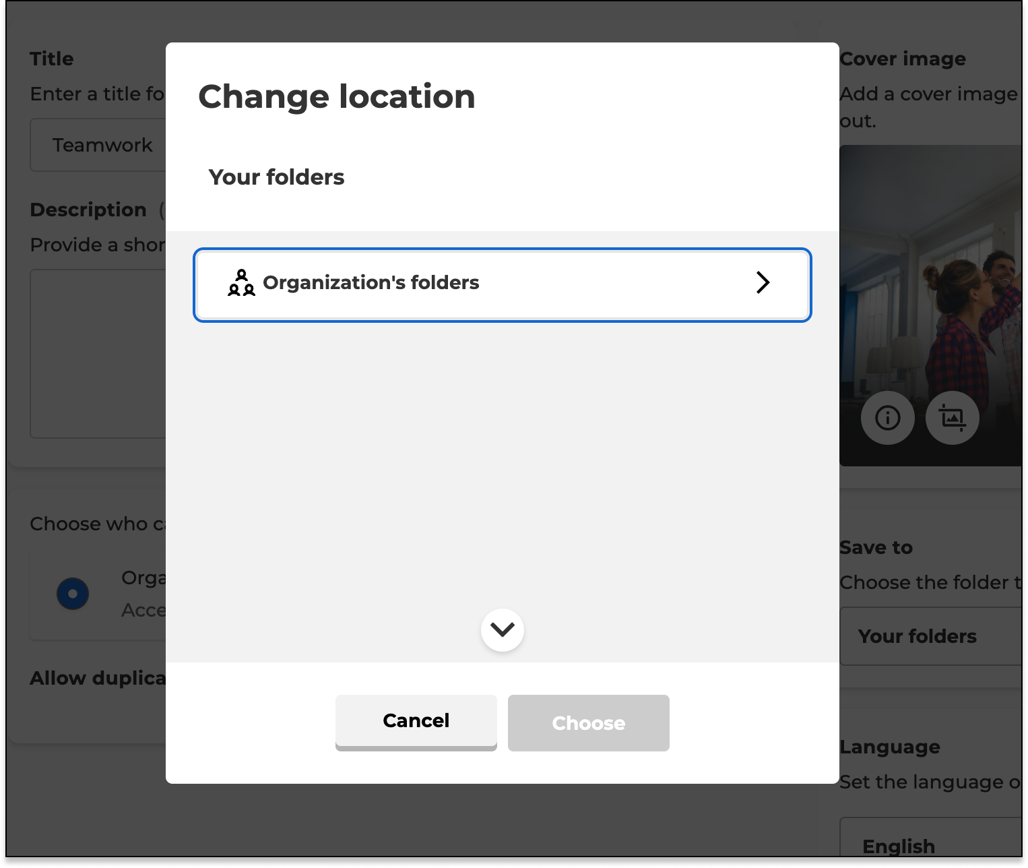Click the Organization's folders people icon
The height and width of the screenshot is (868, 1028).
241,283
